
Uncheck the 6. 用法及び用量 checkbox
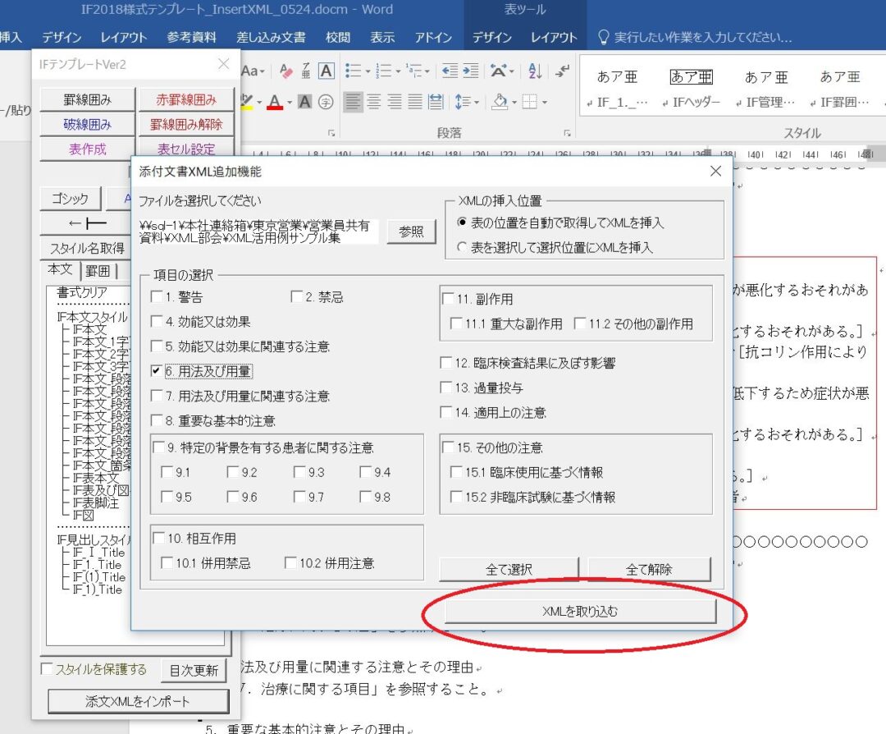[x=157, y=371]
